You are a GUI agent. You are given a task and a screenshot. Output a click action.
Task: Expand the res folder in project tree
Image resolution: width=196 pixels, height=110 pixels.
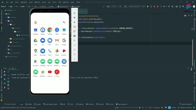(x=6, y=50)
